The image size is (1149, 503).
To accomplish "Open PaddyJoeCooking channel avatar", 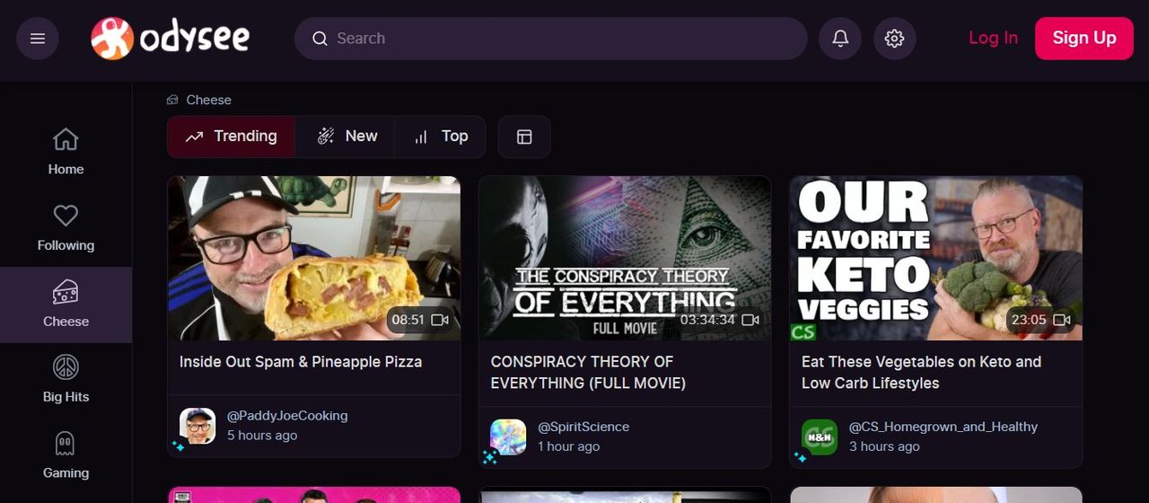I will pos(197,426).
